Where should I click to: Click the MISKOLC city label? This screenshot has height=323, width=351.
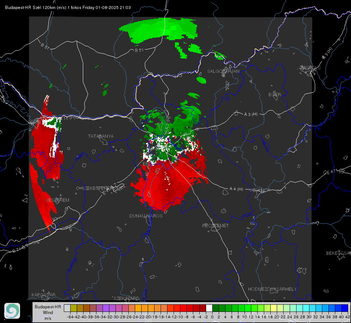point(311,67)
